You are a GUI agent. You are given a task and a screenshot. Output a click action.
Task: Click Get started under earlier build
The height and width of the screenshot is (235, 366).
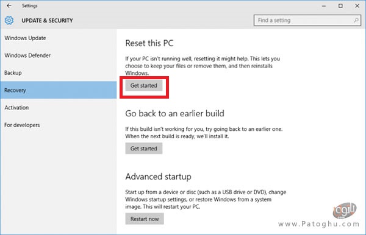[x=144, y=149]
